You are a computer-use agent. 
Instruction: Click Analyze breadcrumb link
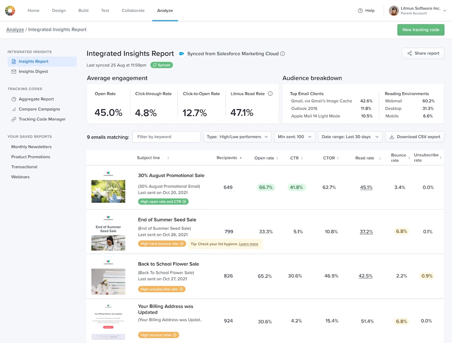click(x=15, y=30)
